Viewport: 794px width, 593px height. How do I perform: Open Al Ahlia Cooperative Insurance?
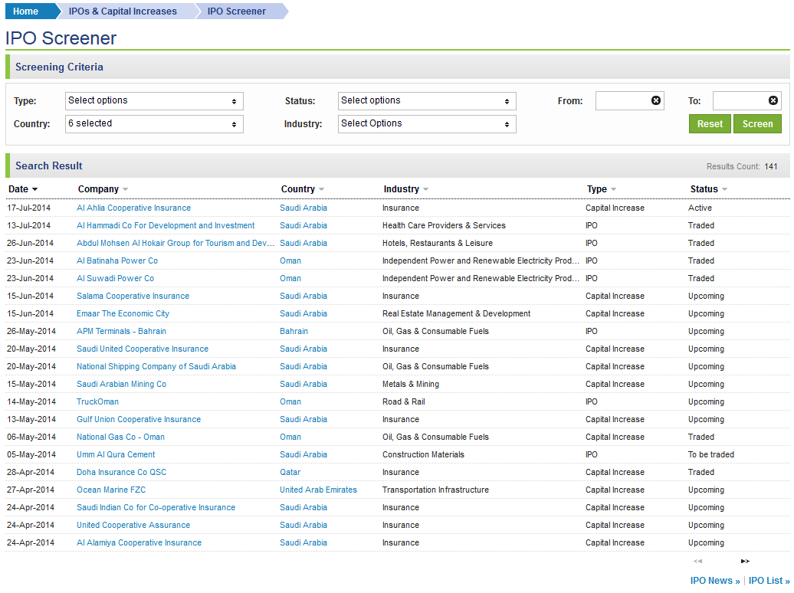pos(133,208)
